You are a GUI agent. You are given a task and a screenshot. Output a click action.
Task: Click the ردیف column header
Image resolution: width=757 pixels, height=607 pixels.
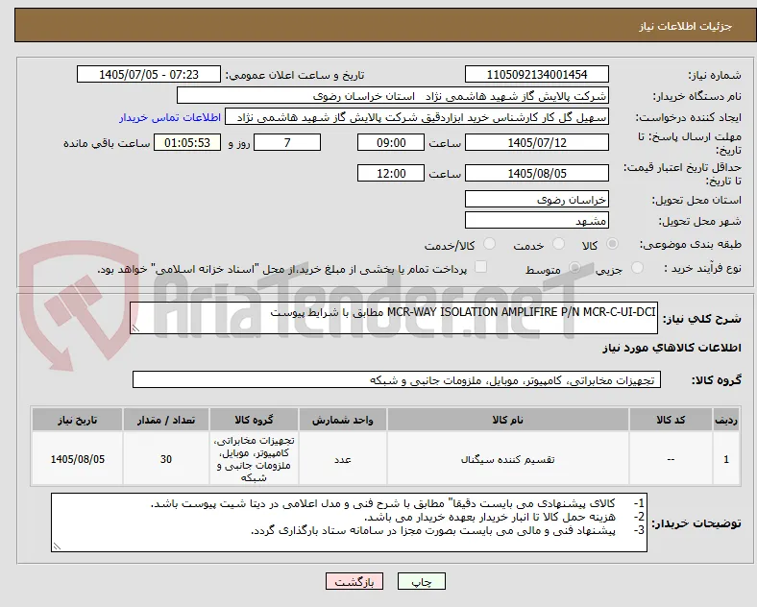(726, 420)
